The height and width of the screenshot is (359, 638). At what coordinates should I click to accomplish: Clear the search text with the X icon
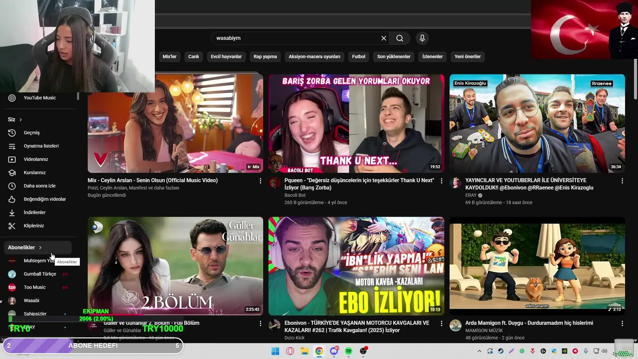point(384,38)
